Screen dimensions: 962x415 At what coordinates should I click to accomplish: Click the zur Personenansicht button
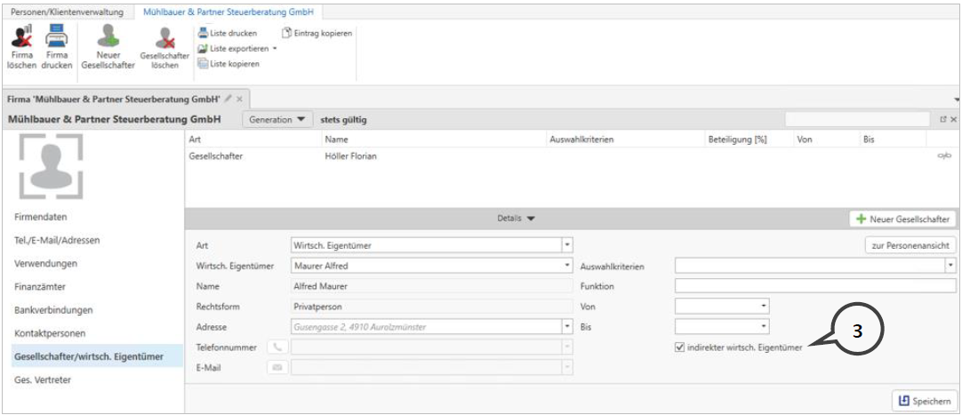pyautogui.click(x=910, y=245)
